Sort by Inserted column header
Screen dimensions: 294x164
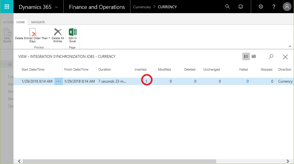point(141,69)
